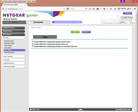Open the dropdown next to the red extension icon
Viewport: 138px width, 112px height.
coord(107,9)
